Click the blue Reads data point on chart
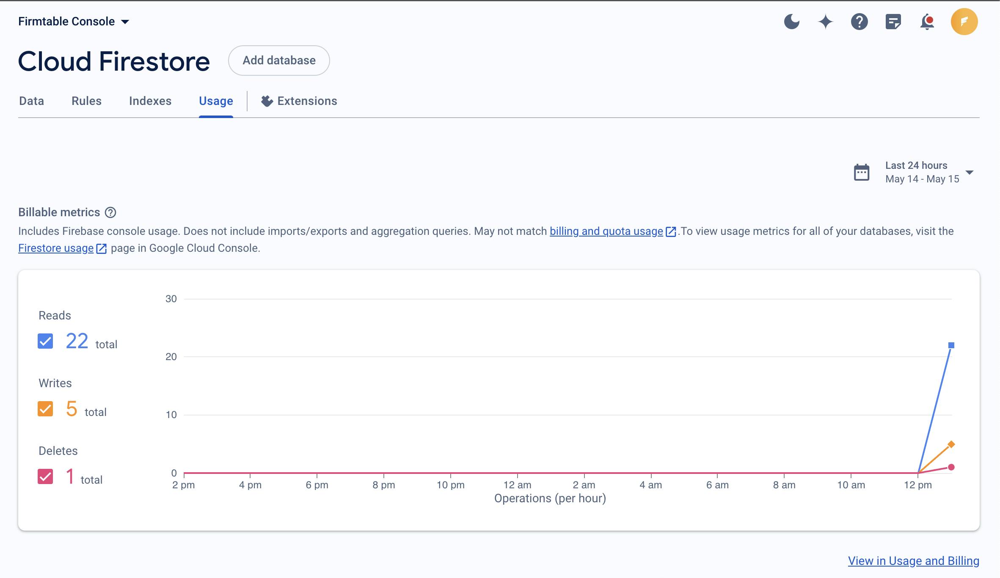The width and height of the screenshot is (1000, 578). click(x=951, y=345)
